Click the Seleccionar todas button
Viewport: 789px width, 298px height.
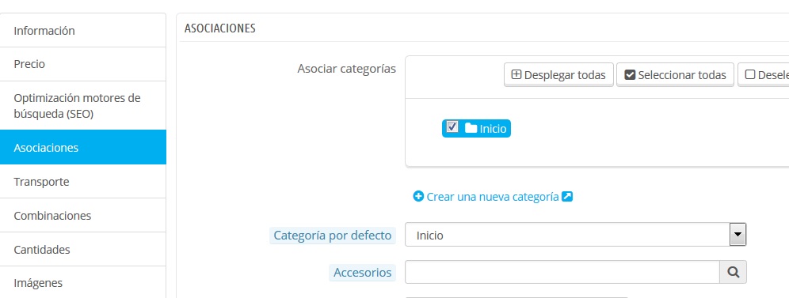pyautogui.click(x=675, y=75)
